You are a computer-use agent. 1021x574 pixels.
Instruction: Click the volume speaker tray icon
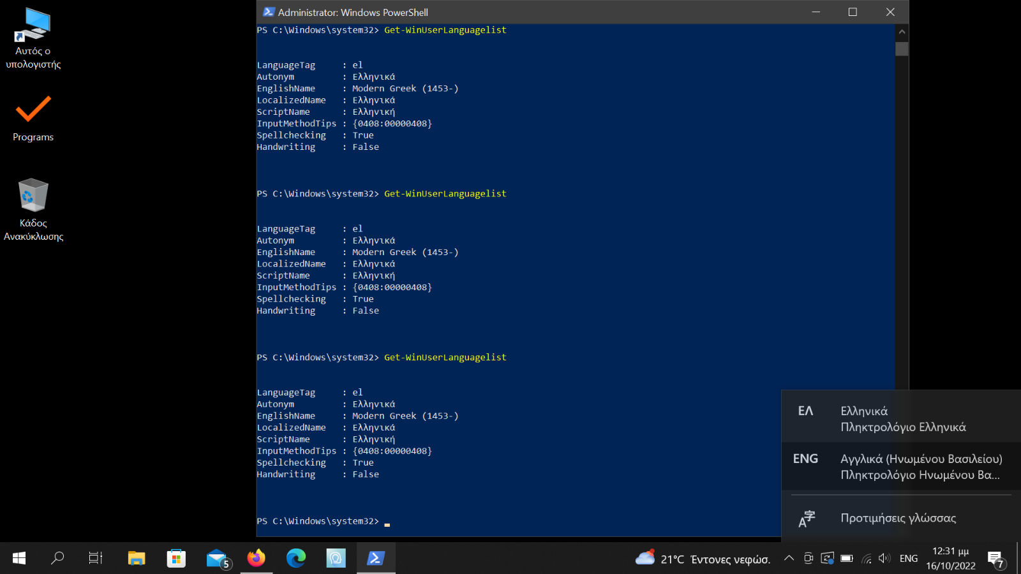pos(884,559)
